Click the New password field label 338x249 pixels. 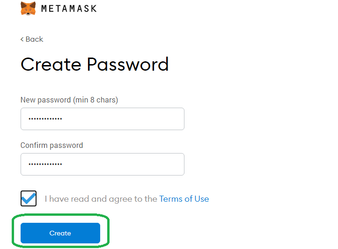pyautogui.click(x=69, y=100)
